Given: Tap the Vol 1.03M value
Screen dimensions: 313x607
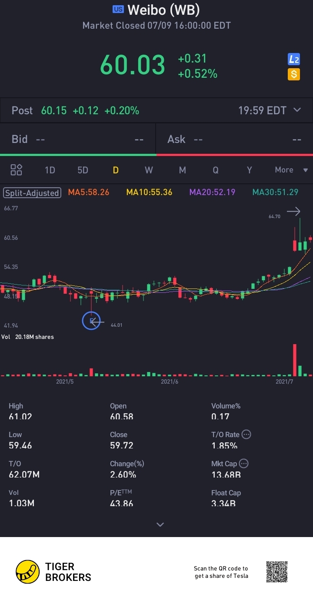Looking at the screenshot, I should [22, 504].
